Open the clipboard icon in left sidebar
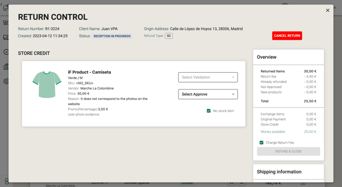 click(6, 67)
